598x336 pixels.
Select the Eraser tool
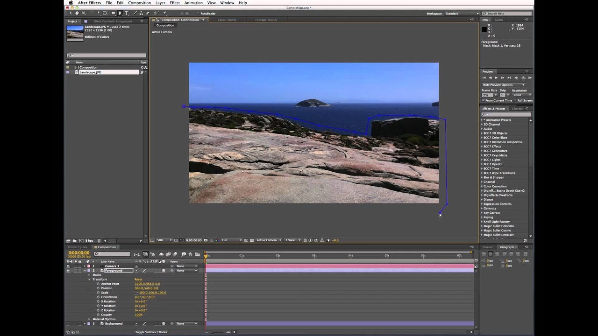[x=148, y=14]
